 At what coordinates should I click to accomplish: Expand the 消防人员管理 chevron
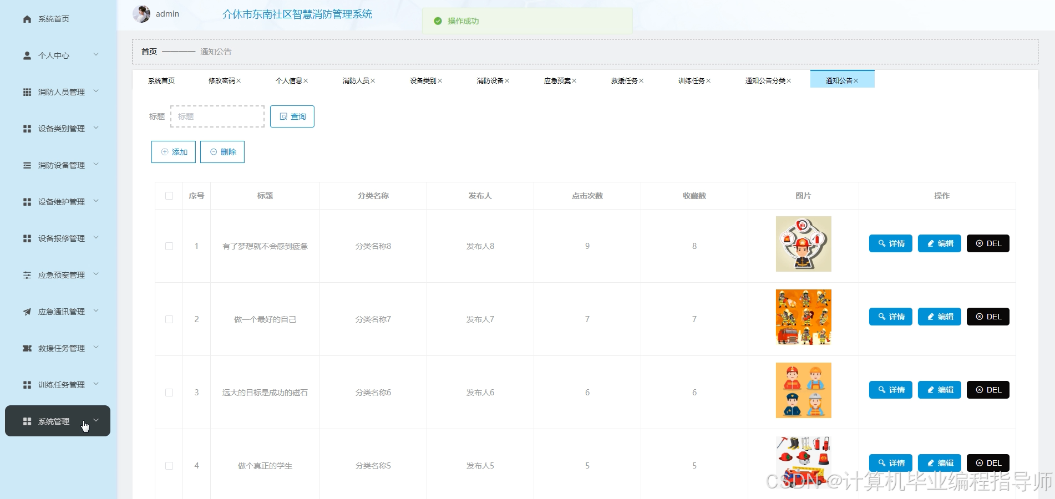96,91
